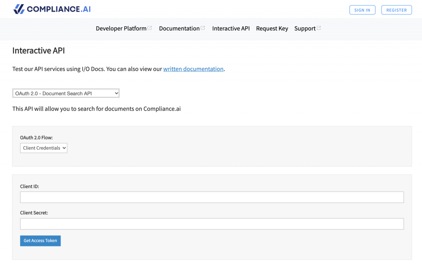The height and width of the screenshot is (267, 422).
Task: Click the COMPLIANCE.AI wordmark text
Action: 59,9
